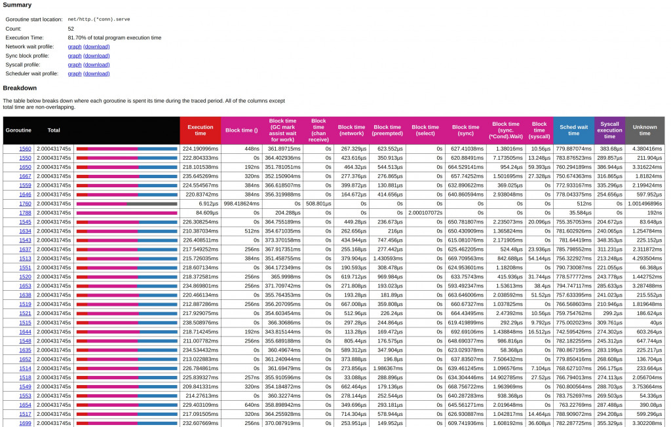671x427 pixels.
Task: Click the Syscall execution time header
Action: click(x=609, y=130)
